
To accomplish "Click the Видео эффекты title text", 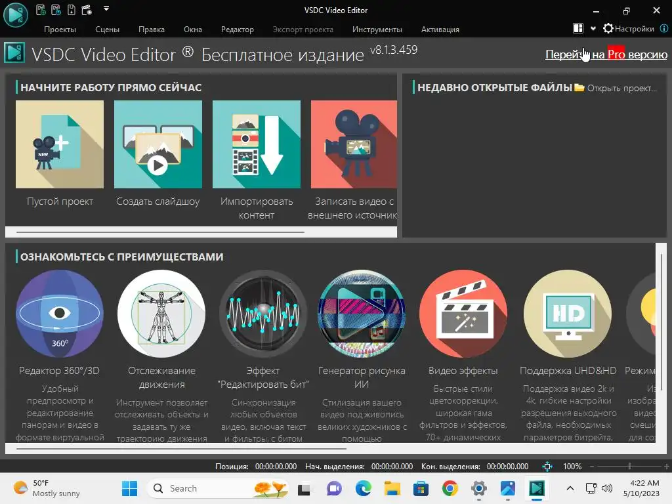I will tap(463, 371).
